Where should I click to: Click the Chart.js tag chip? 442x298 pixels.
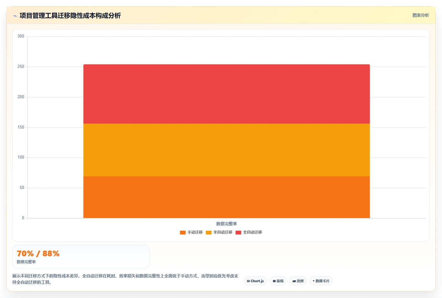pos(255,281)
